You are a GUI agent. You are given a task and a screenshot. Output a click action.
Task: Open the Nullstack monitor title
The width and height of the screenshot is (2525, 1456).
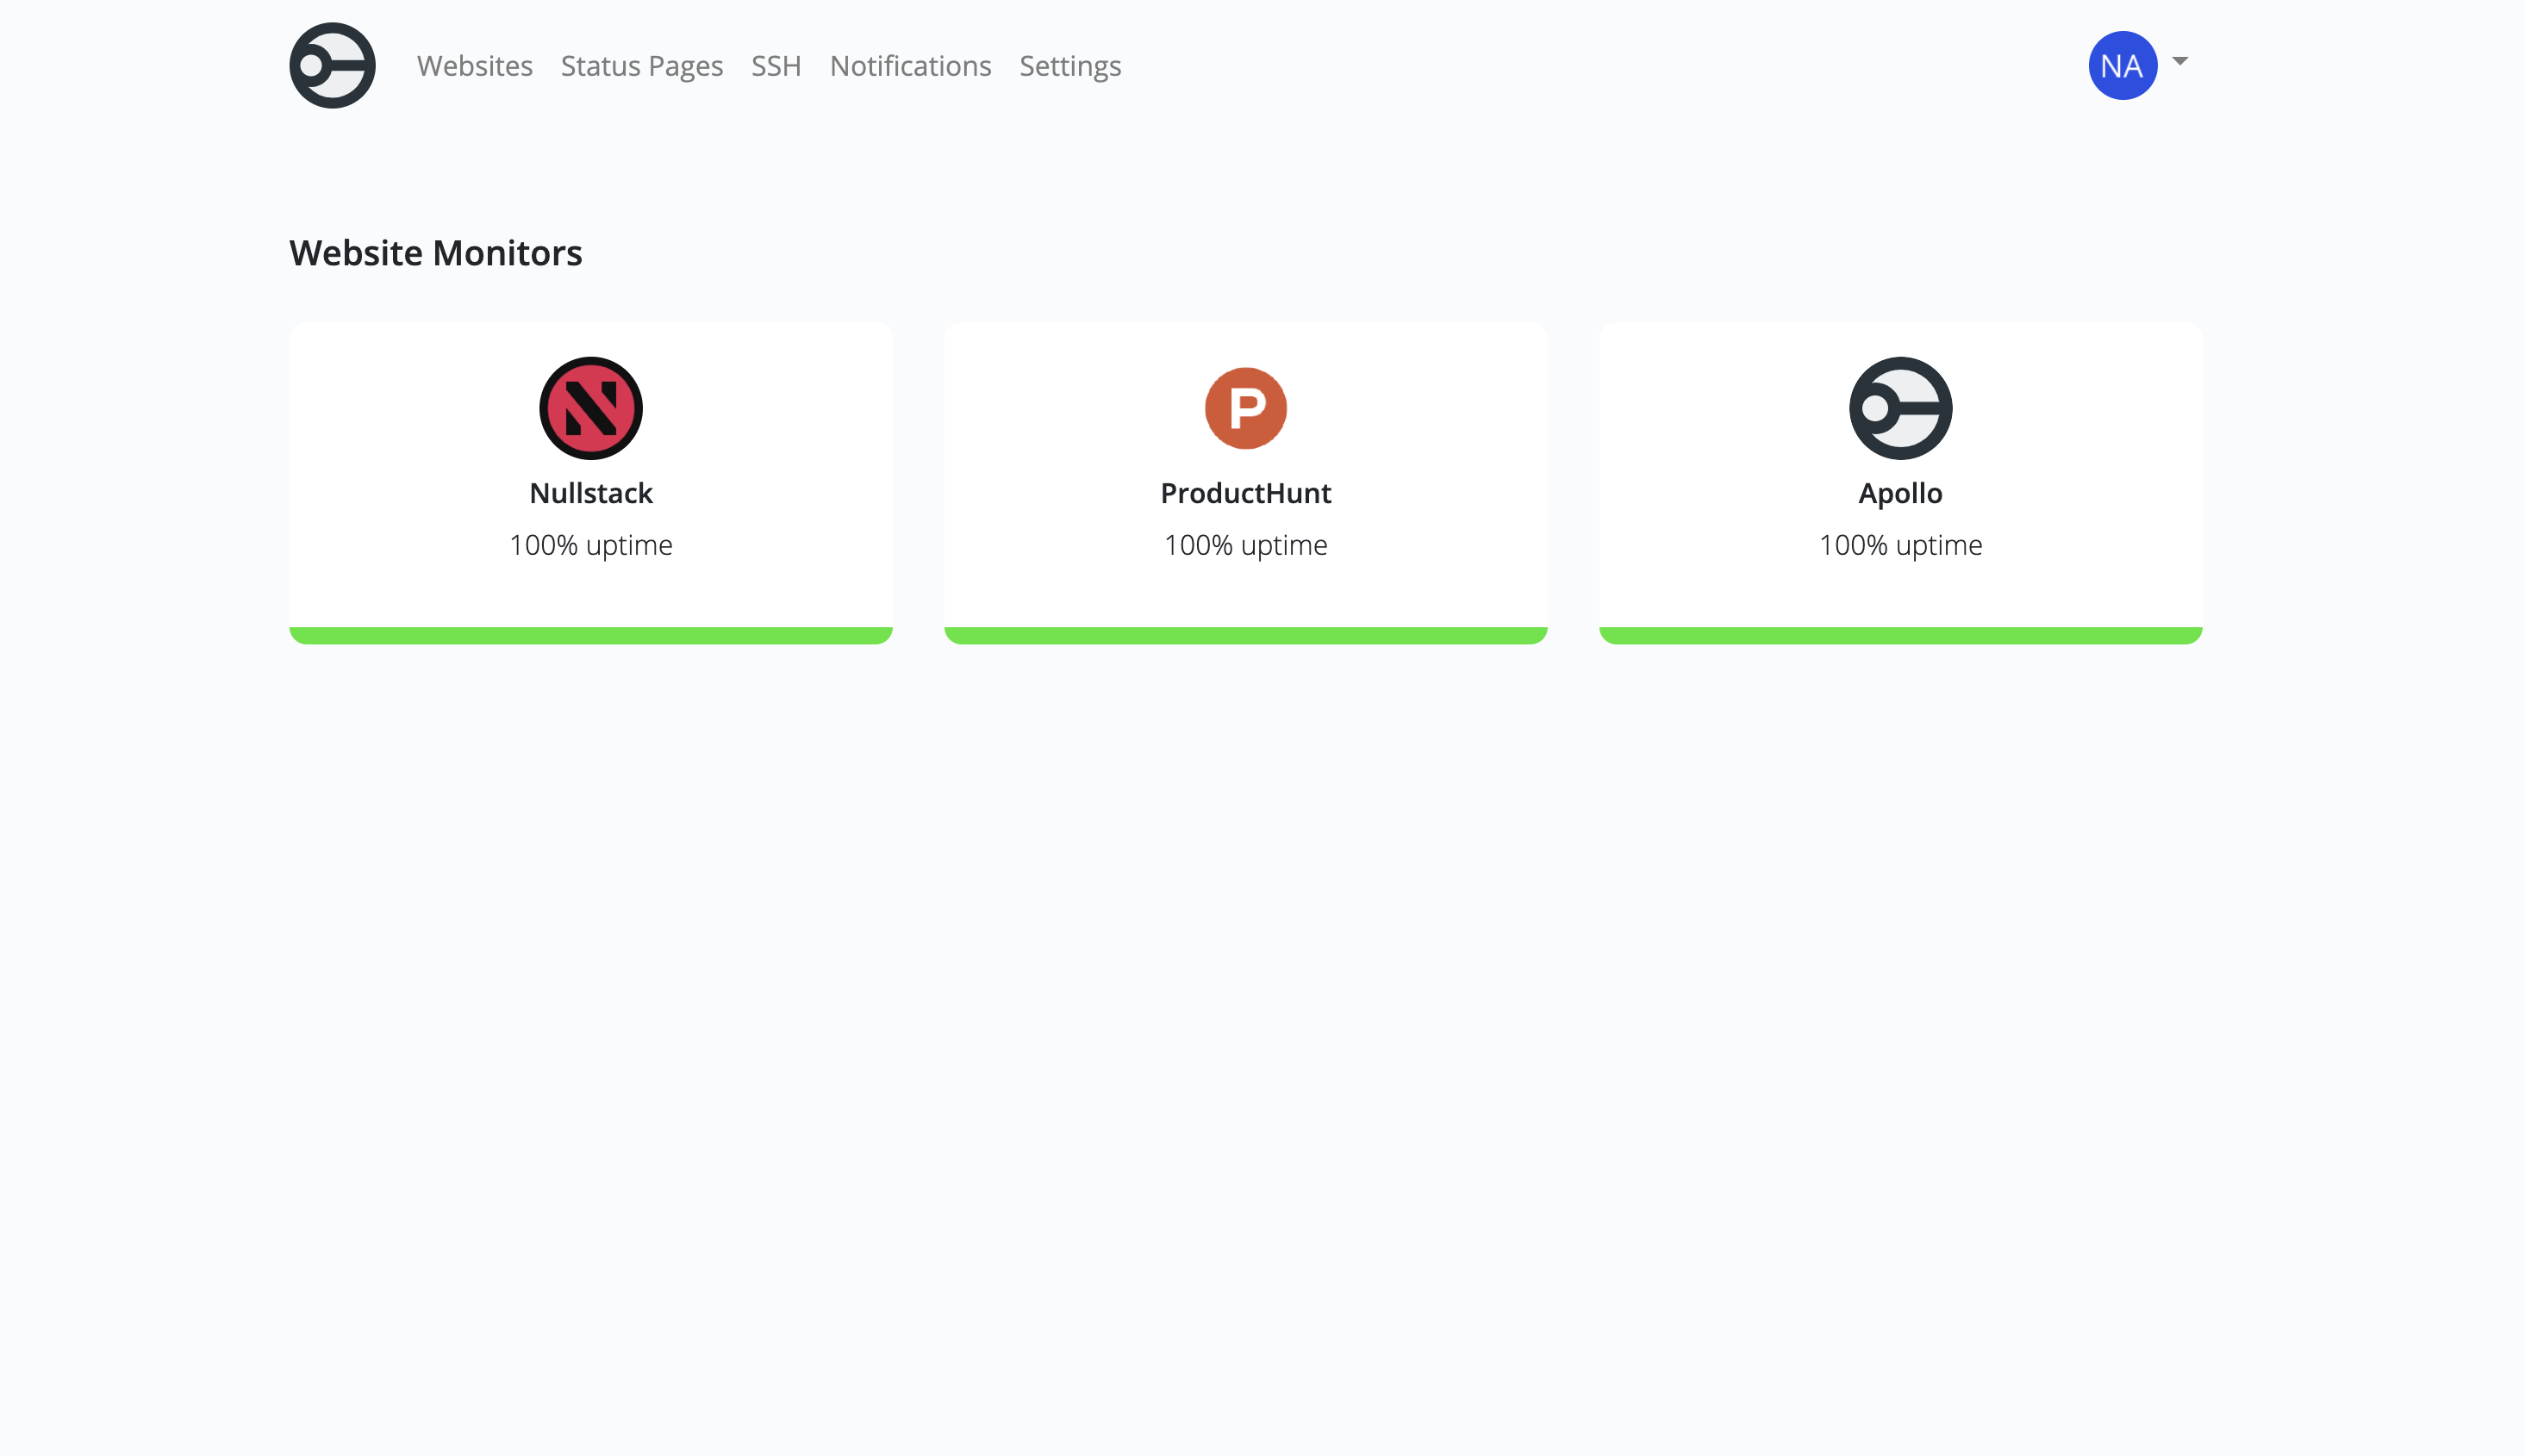(x=591, y=493)
